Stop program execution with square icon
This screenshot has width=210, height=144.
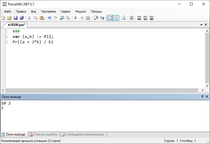(x=82, y=18)
